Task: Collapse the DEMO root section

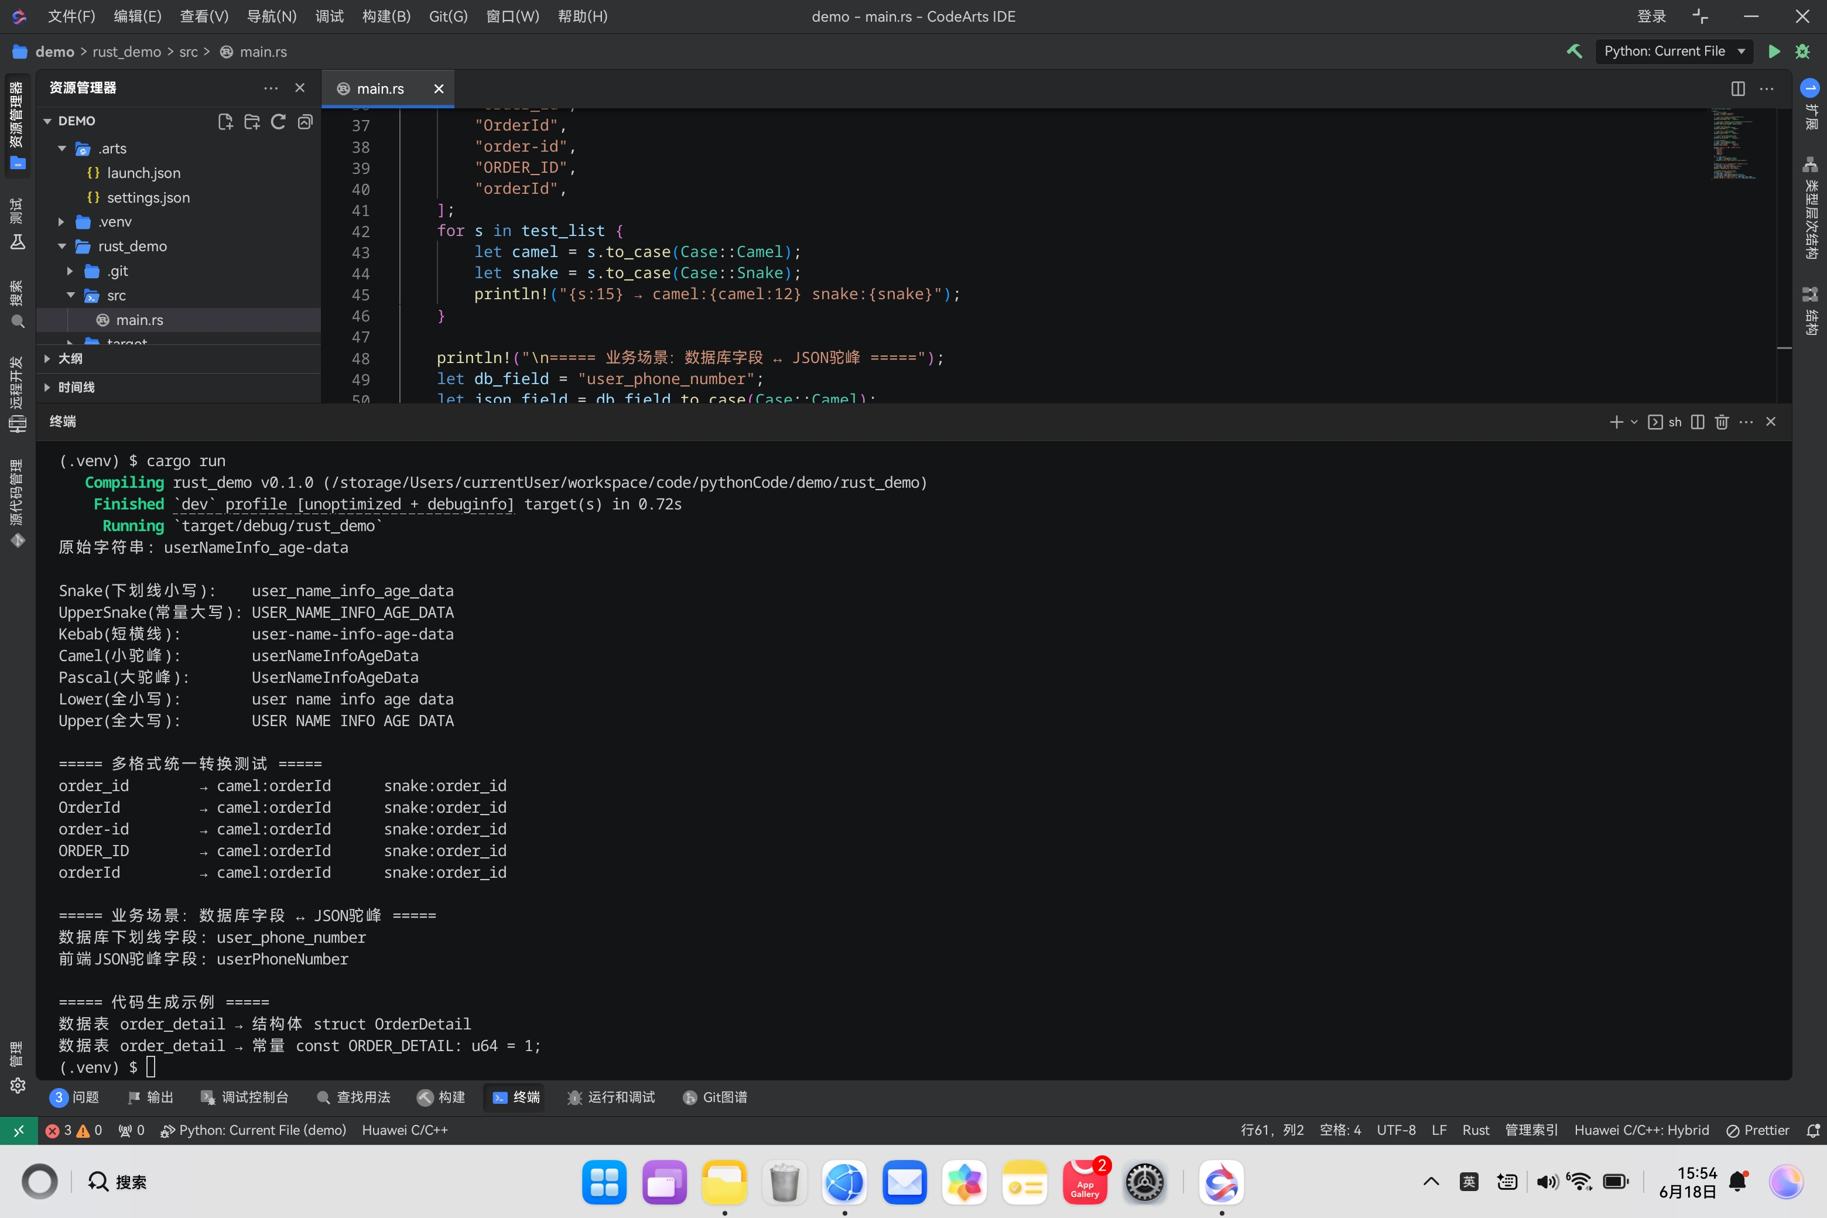Action: [47, 121]
